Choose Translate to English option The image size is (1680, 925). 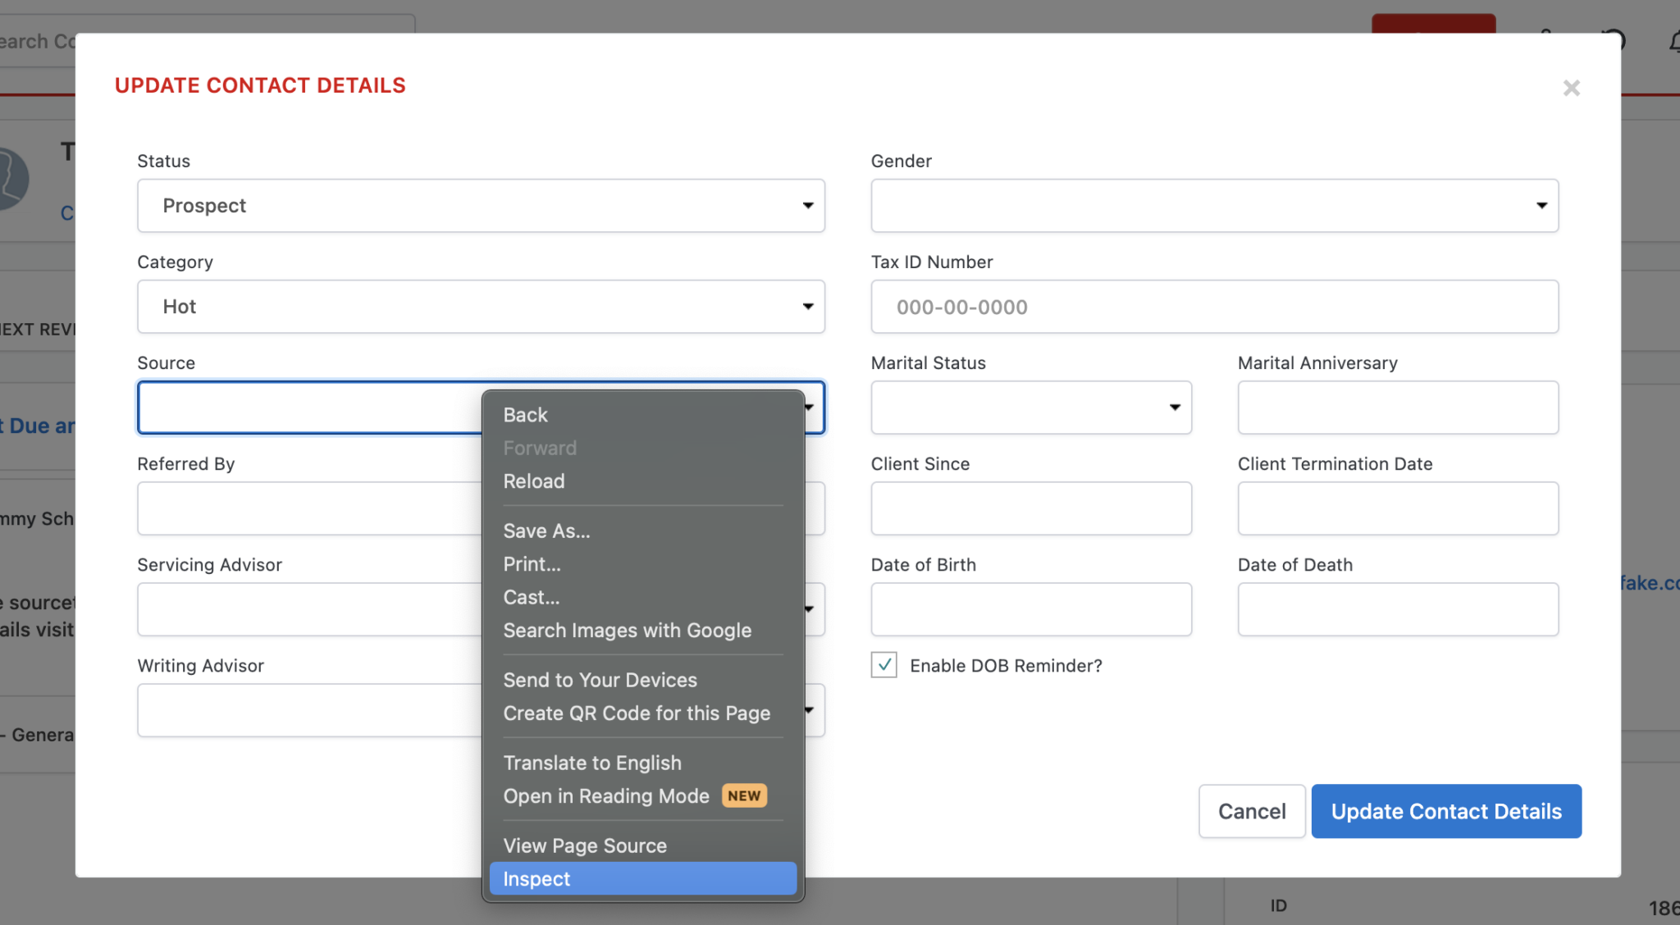[592, 763]
